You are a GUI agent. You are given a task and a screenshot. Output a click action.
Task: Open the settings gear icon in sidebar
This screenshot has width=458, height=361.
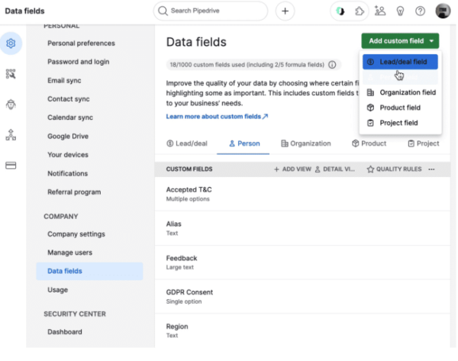click(11, 44)
